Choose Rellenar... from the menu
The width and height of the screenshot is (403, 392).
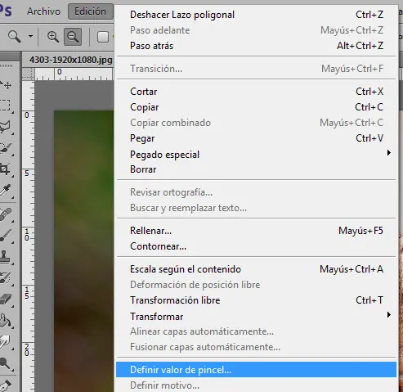257,231
